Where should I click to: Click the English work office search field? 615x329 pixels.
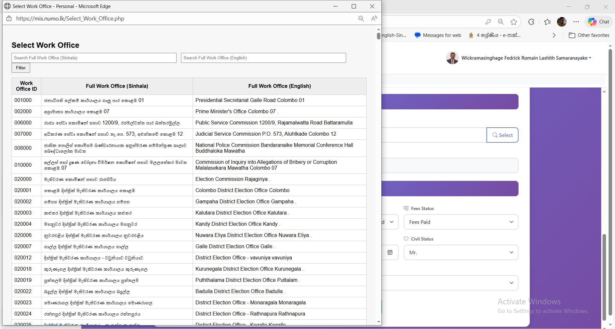pyautogui.click(x=263, y=58)
